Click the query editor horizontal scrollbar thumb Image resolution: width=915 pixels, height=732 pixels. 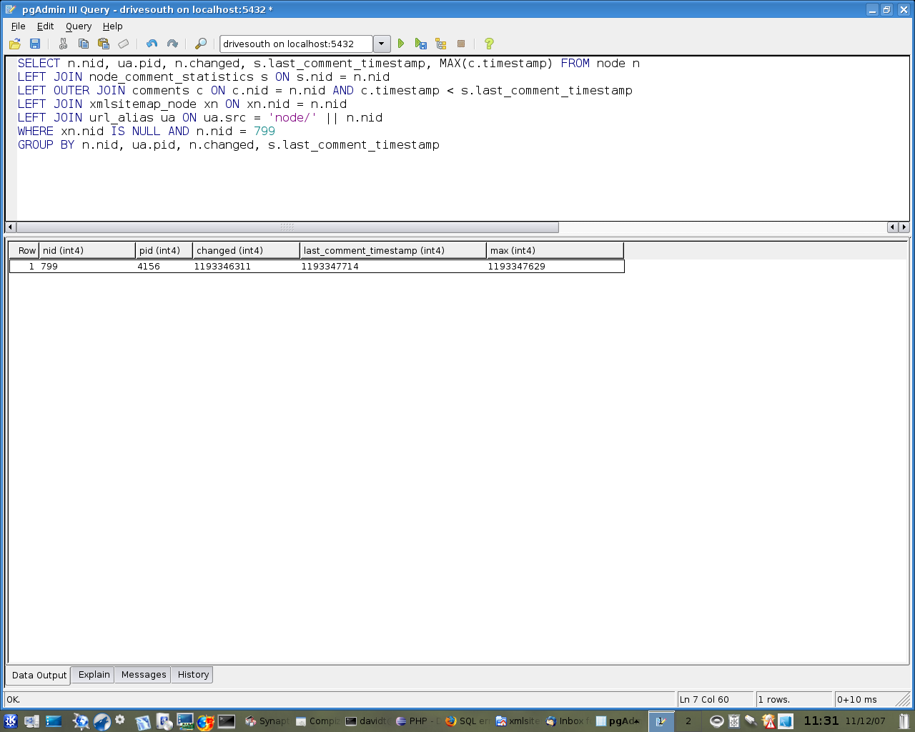click(287, 227)
